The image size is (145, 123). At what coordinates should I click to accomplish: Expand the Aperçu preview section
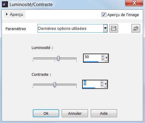14,14
